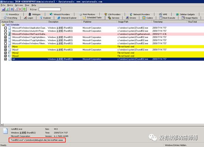Click the Find binoculars toolbar icon
204x147 pixels.
pos(12,9)
